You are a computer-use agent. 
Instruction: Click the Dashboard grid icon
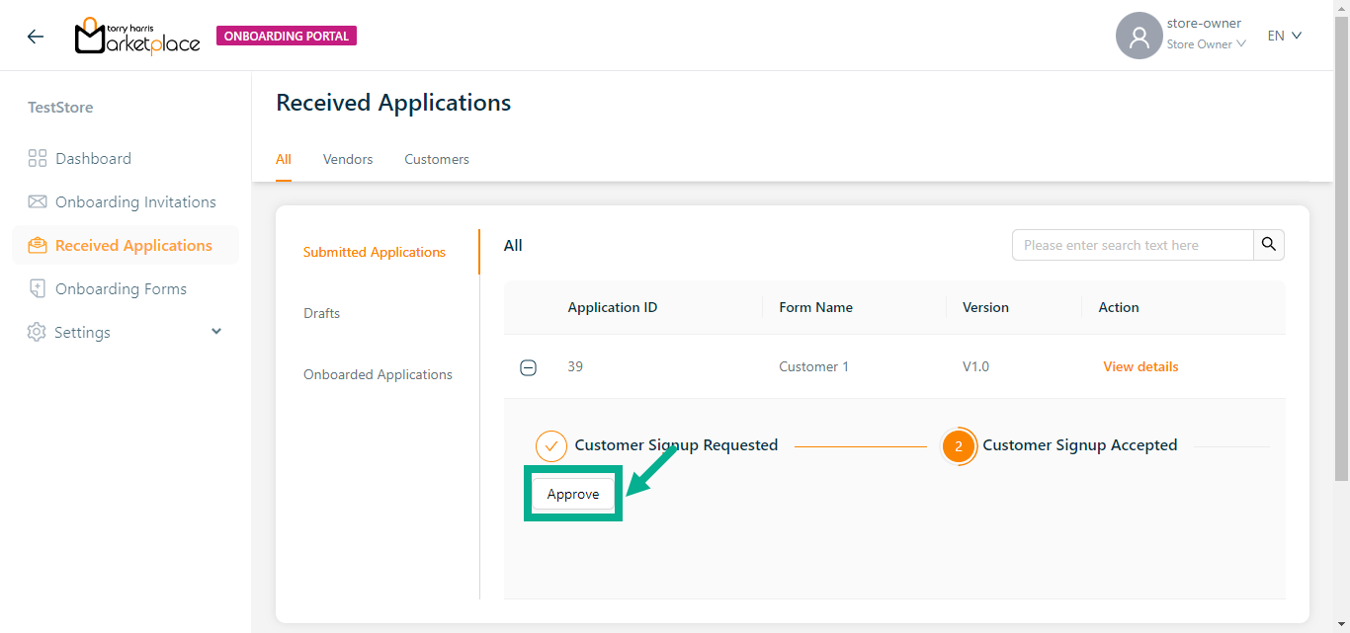pos(38,159)
